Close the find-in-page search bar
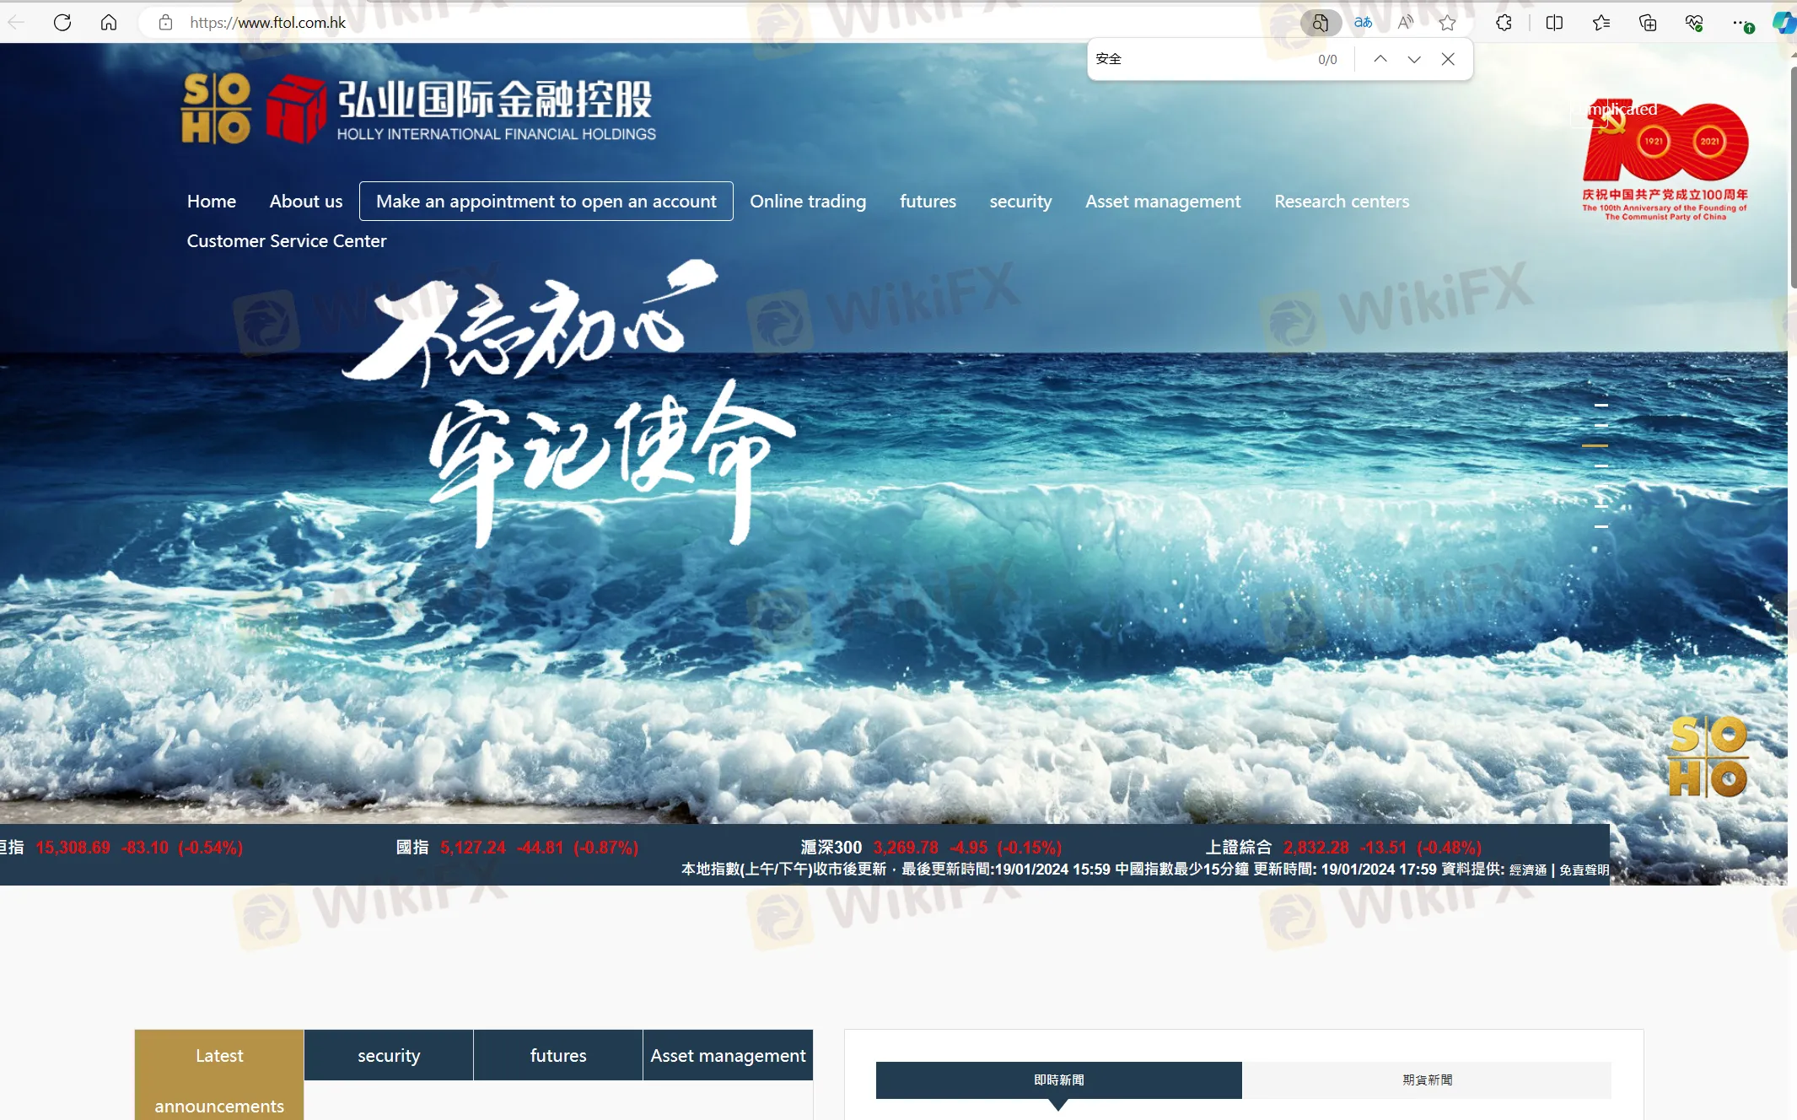The width and height of the screenshot is (1797, 1120). click(x=1449, y=58)
